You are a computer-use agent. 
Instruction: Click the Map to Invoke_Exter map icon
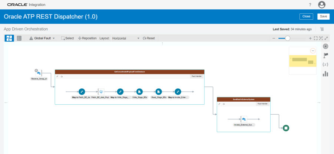point(178,92)
